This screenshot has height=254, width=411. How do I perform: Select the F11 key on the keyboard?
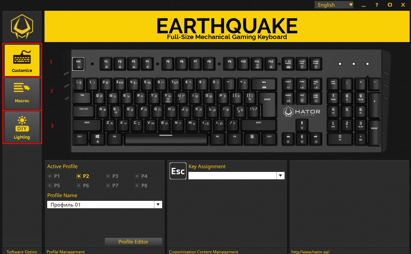[x=257, y=64]
